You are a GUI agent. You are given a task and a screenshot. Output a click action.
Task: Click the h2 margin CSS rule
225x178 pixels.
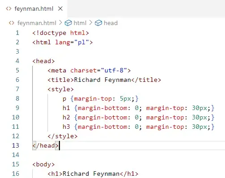(138, 118)
